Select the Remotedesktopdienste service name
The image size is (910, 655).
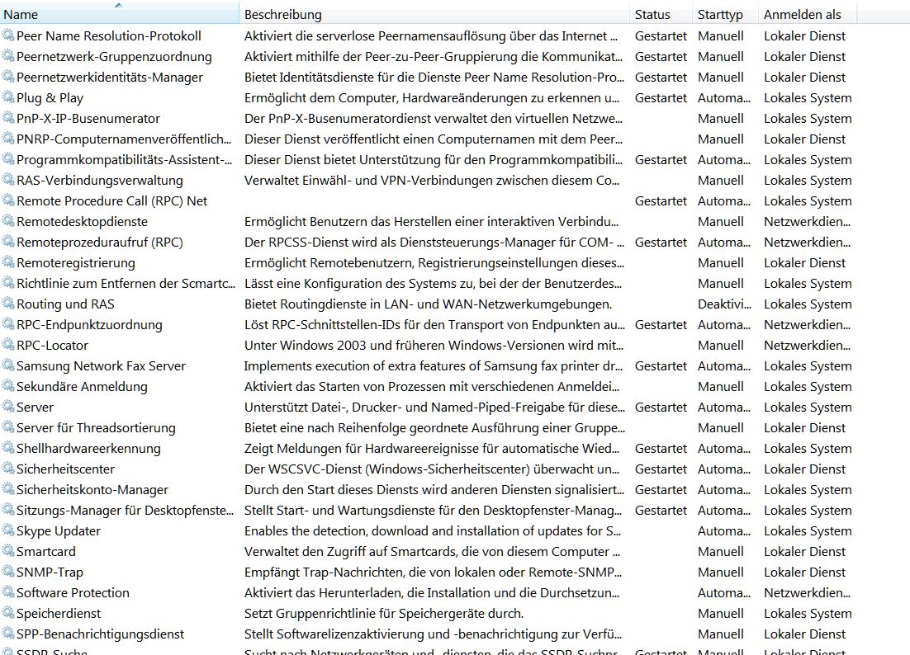pyautogui.click(x=82, y=221)
